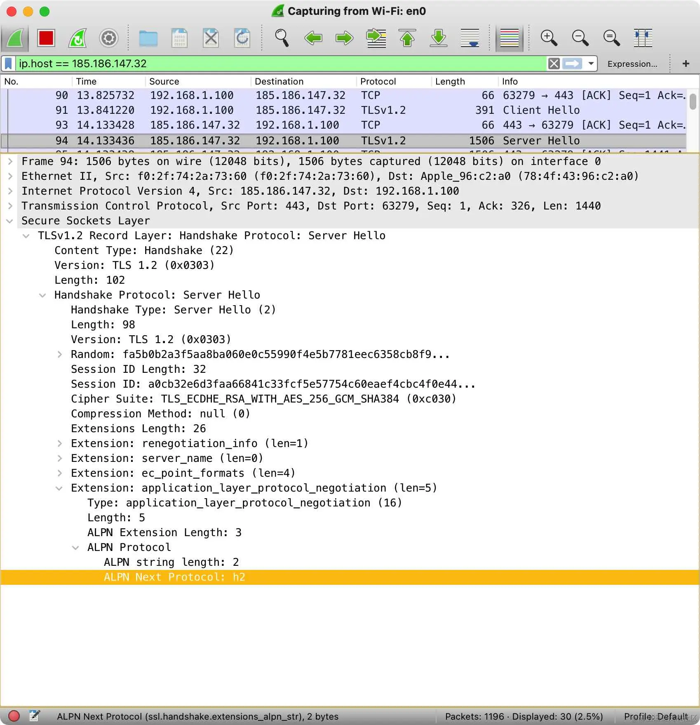Open a capture file via the folder icon
700x725 pixels.
point(148,38)
